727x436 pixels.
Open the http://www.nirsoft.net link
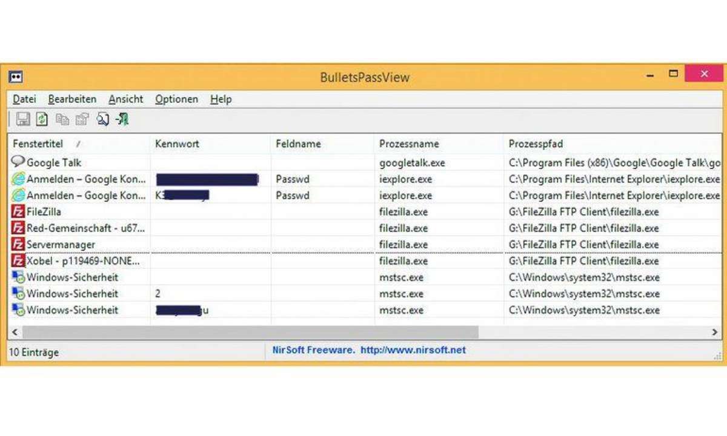413,350
